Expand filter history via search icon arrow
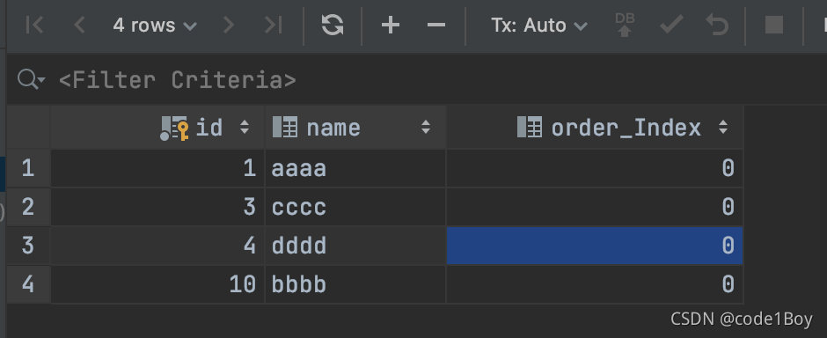 point(32,80)
